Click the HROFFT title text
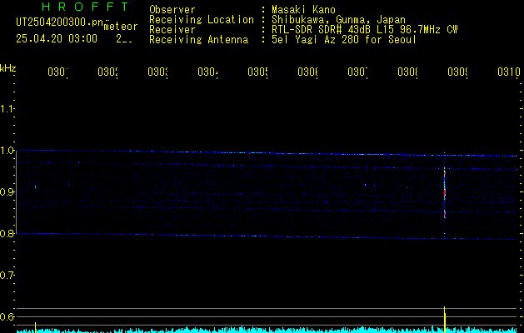Screen dimensions: 524x333 point(86,7)
